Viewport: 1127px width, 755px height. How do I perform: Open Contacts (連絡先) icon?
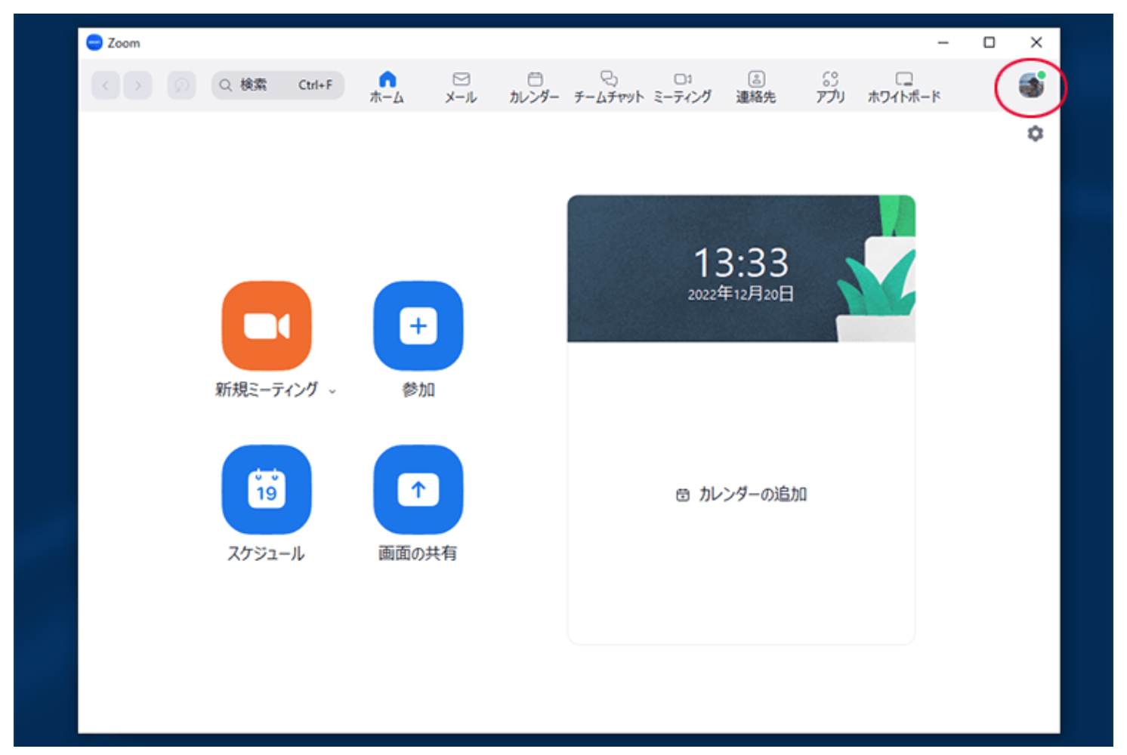tap(757, 85)
